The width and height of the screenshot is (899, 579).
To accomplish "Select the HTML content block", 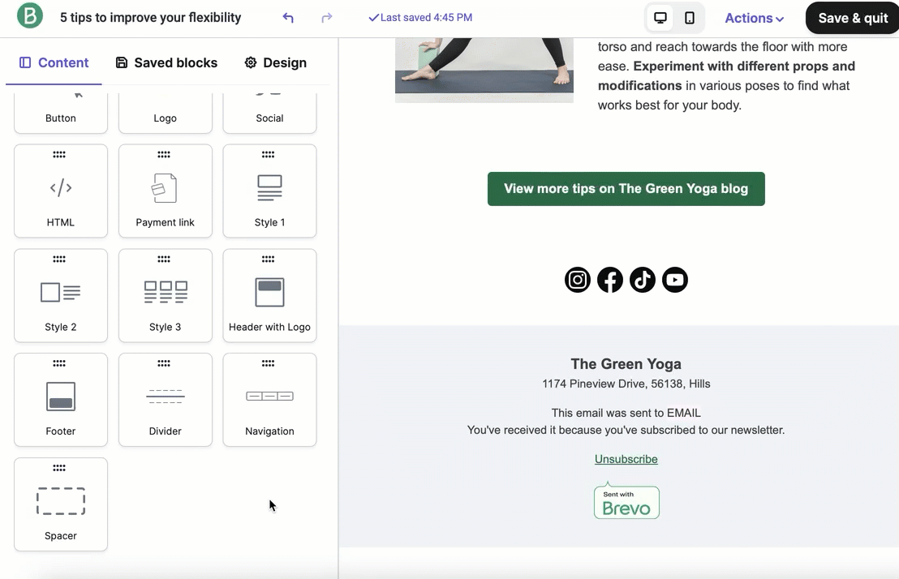I will tap(60, 191).
